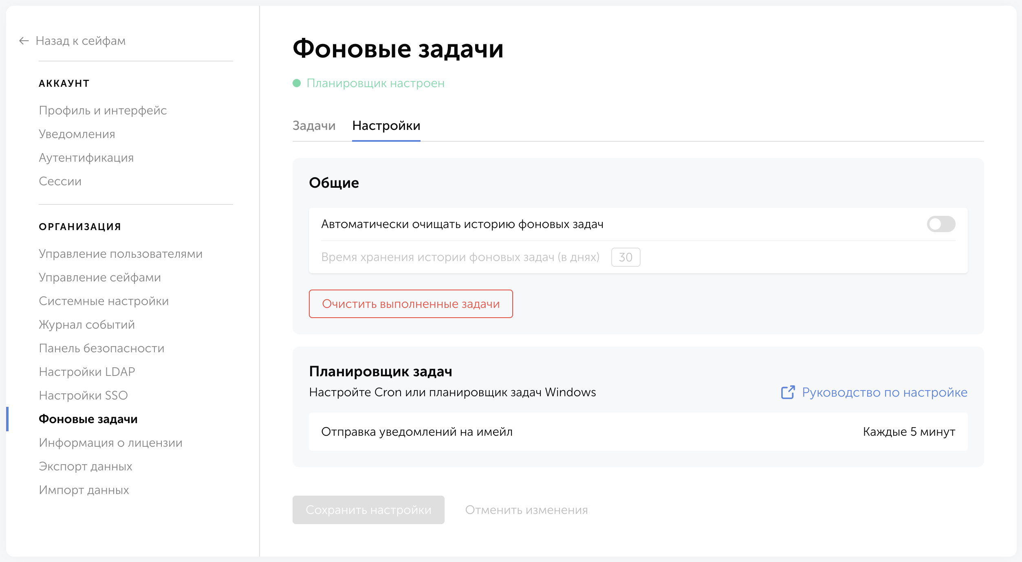1022x562 pixels.
Task: Switch to the Задачи tab
Action: coord(314,125)
